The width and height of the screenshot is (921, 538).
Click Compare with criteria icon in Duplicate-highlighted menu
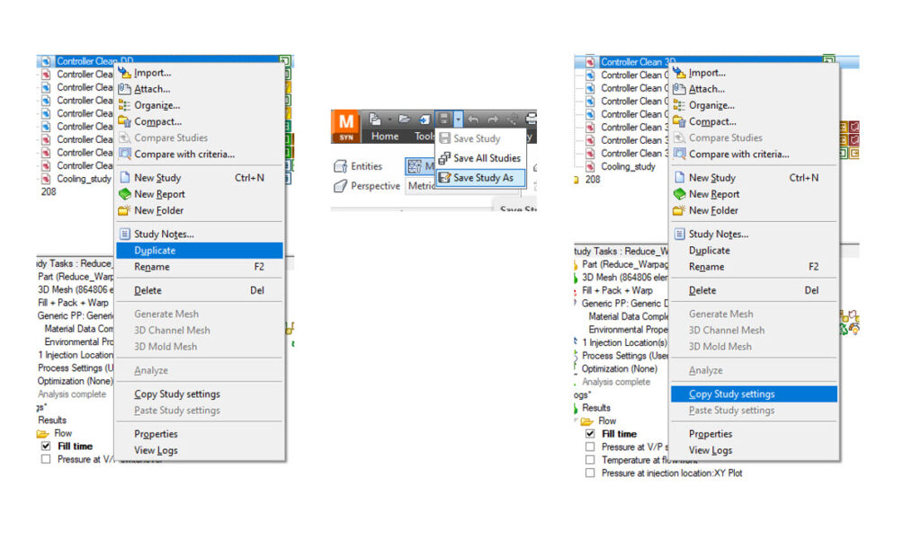124,154
